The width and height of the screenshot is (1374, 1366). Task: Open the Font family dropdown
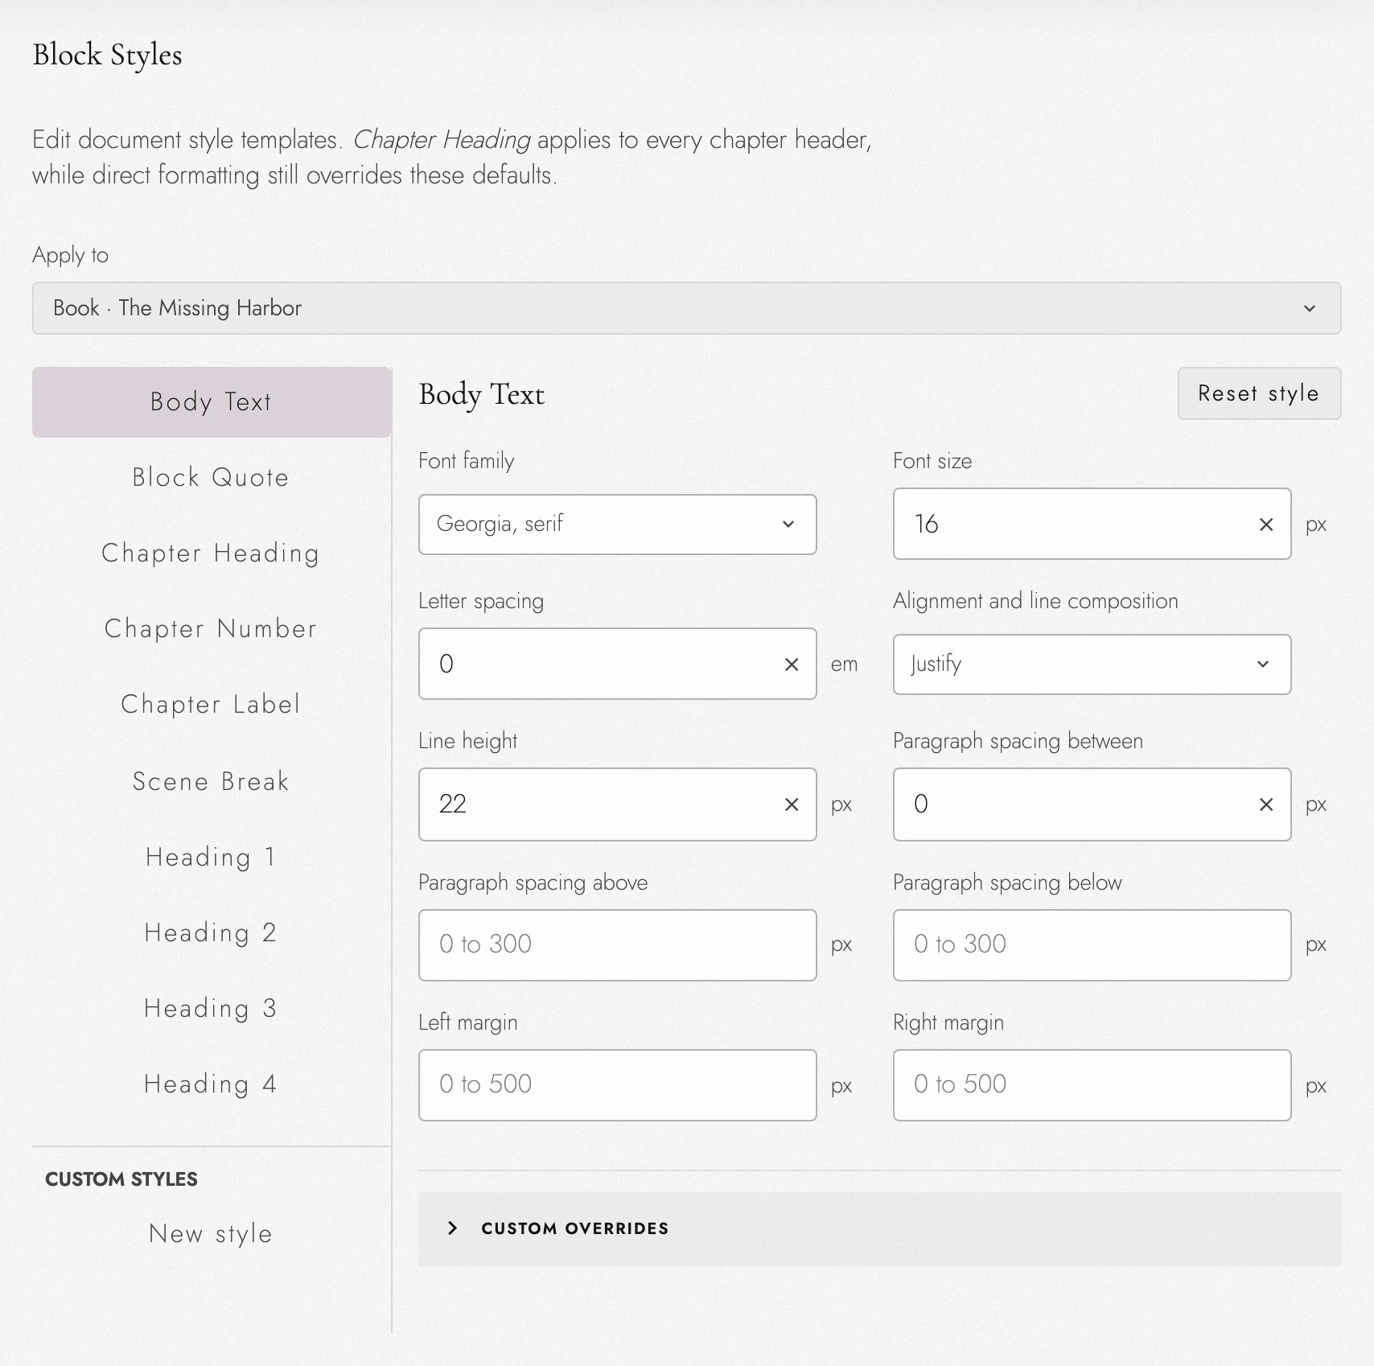coord(617,525)
